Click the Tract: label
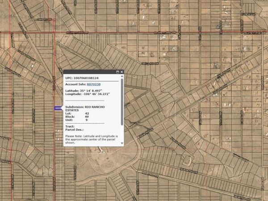Image resolution: width=268 pixels, height=201 pixels. (x=70, y=126)
